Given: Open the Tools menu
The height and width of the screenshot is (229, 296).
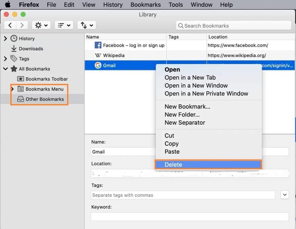Looking at the screenshot, I should pyautogui.click(x=176, y=5).
